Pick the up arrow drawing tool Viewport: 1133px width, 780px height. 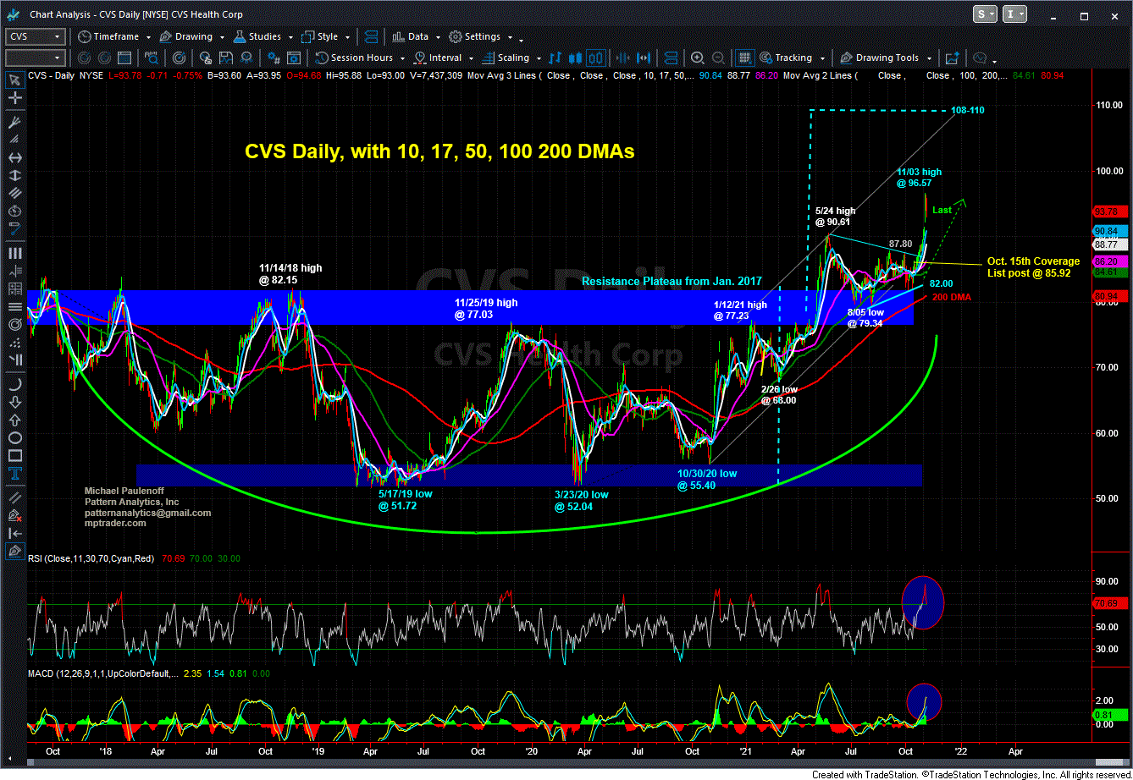[14, 419]
